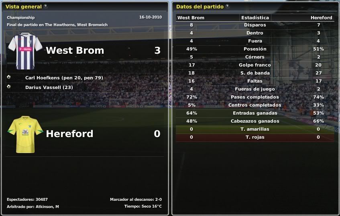Click the Pases completados statistics row
Image resolution: width=340 pixels, height=216 pixels.
[x=255, y=97]
